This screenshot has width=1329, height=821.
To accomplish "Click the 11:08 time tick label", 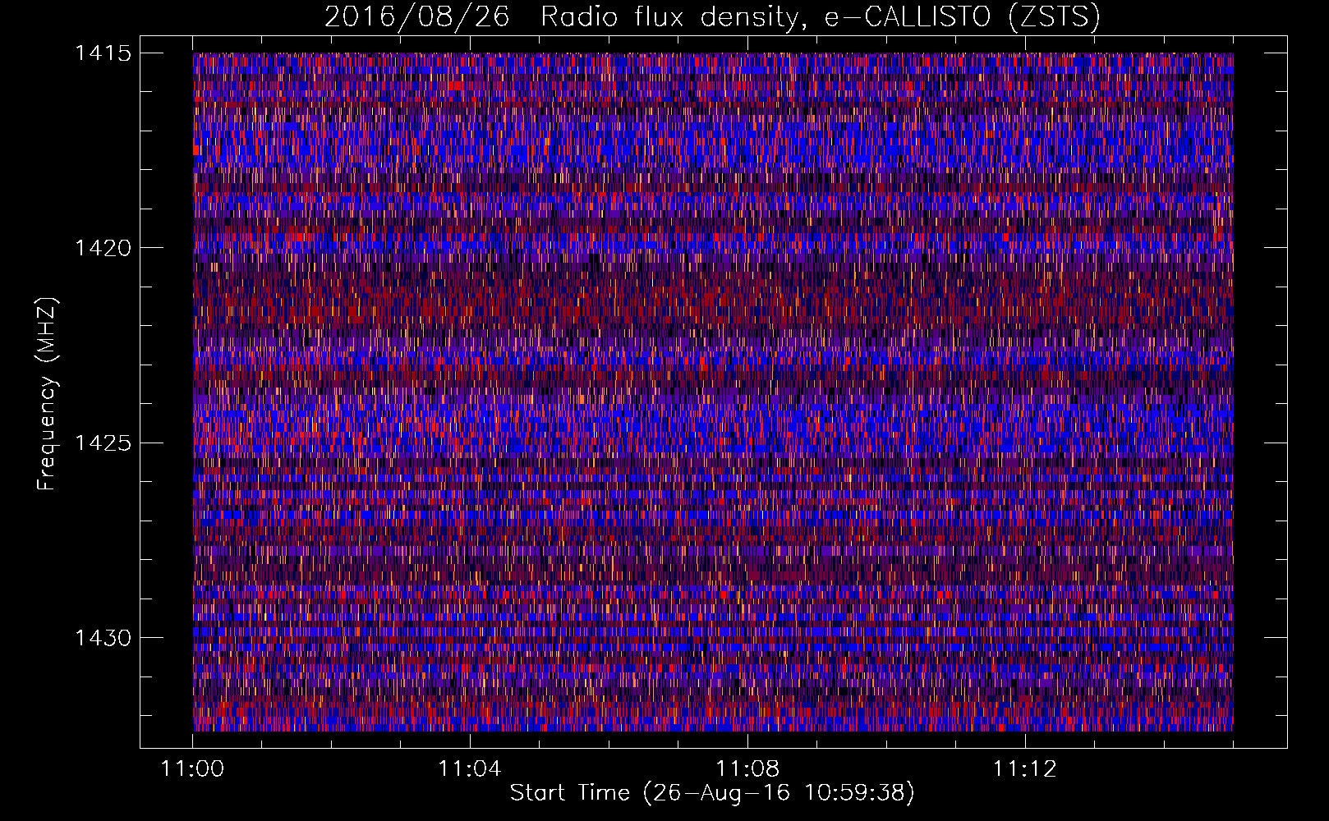I will coord(747,769).
